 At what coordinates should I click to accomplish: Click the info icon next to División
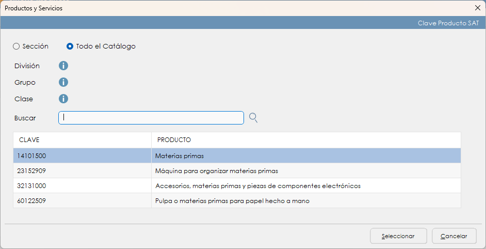[63, 66]
